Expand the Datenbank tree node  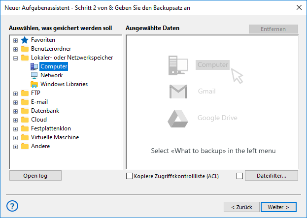pyautogui.click(x=15, y=111)
